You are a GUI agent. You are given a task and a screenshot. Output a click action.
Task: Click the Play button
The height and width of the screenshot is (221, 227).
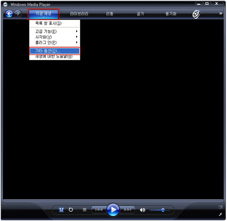click(113, 210)
